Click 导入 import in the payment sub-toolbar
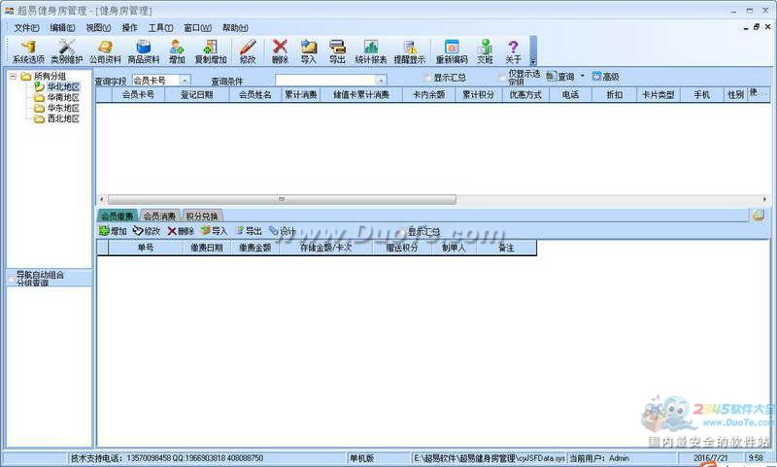Viewport: 777px width, 467px height. (x=214, y=231)
